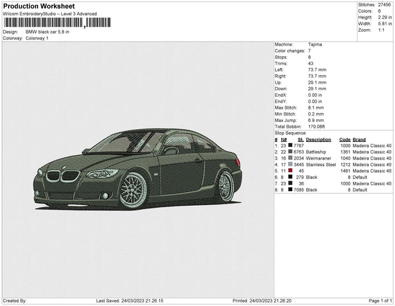395x306 pixels.
Task: Click the Stitches count value 27456
Action: 384,5
